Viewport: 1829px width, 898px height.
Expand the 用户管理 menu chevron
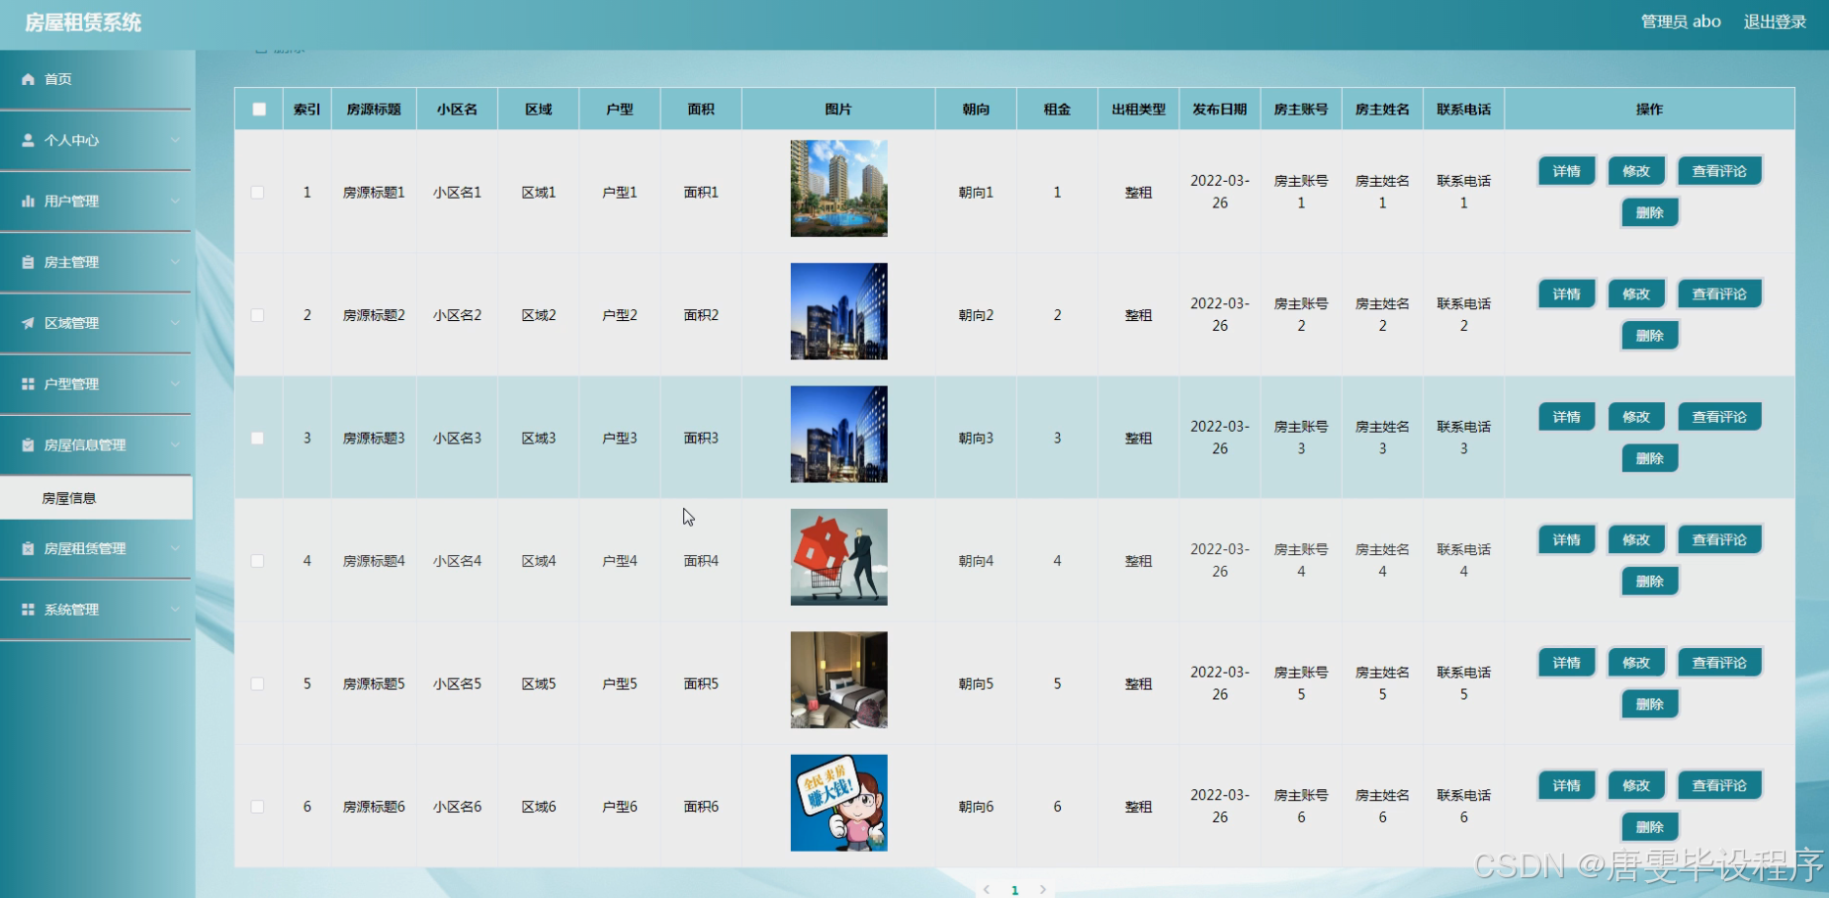(175, 201)
